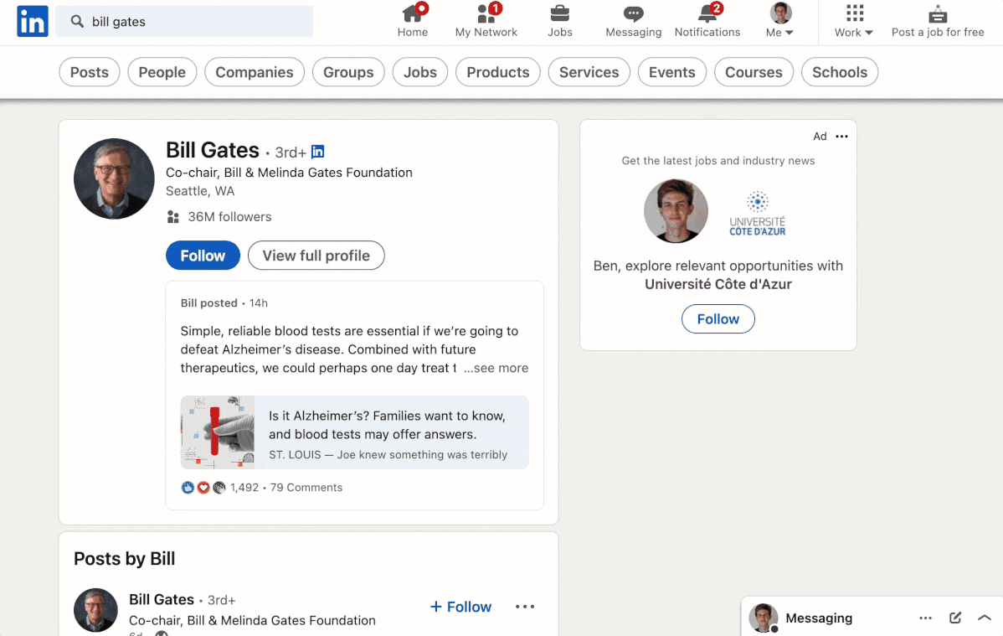Filter results by Jobs pill
1003x636 pixels.
420,72
